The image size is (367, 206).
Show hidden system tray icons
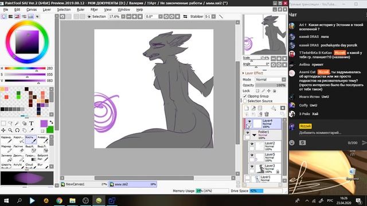pyautogui.click(x=307, y=200)
